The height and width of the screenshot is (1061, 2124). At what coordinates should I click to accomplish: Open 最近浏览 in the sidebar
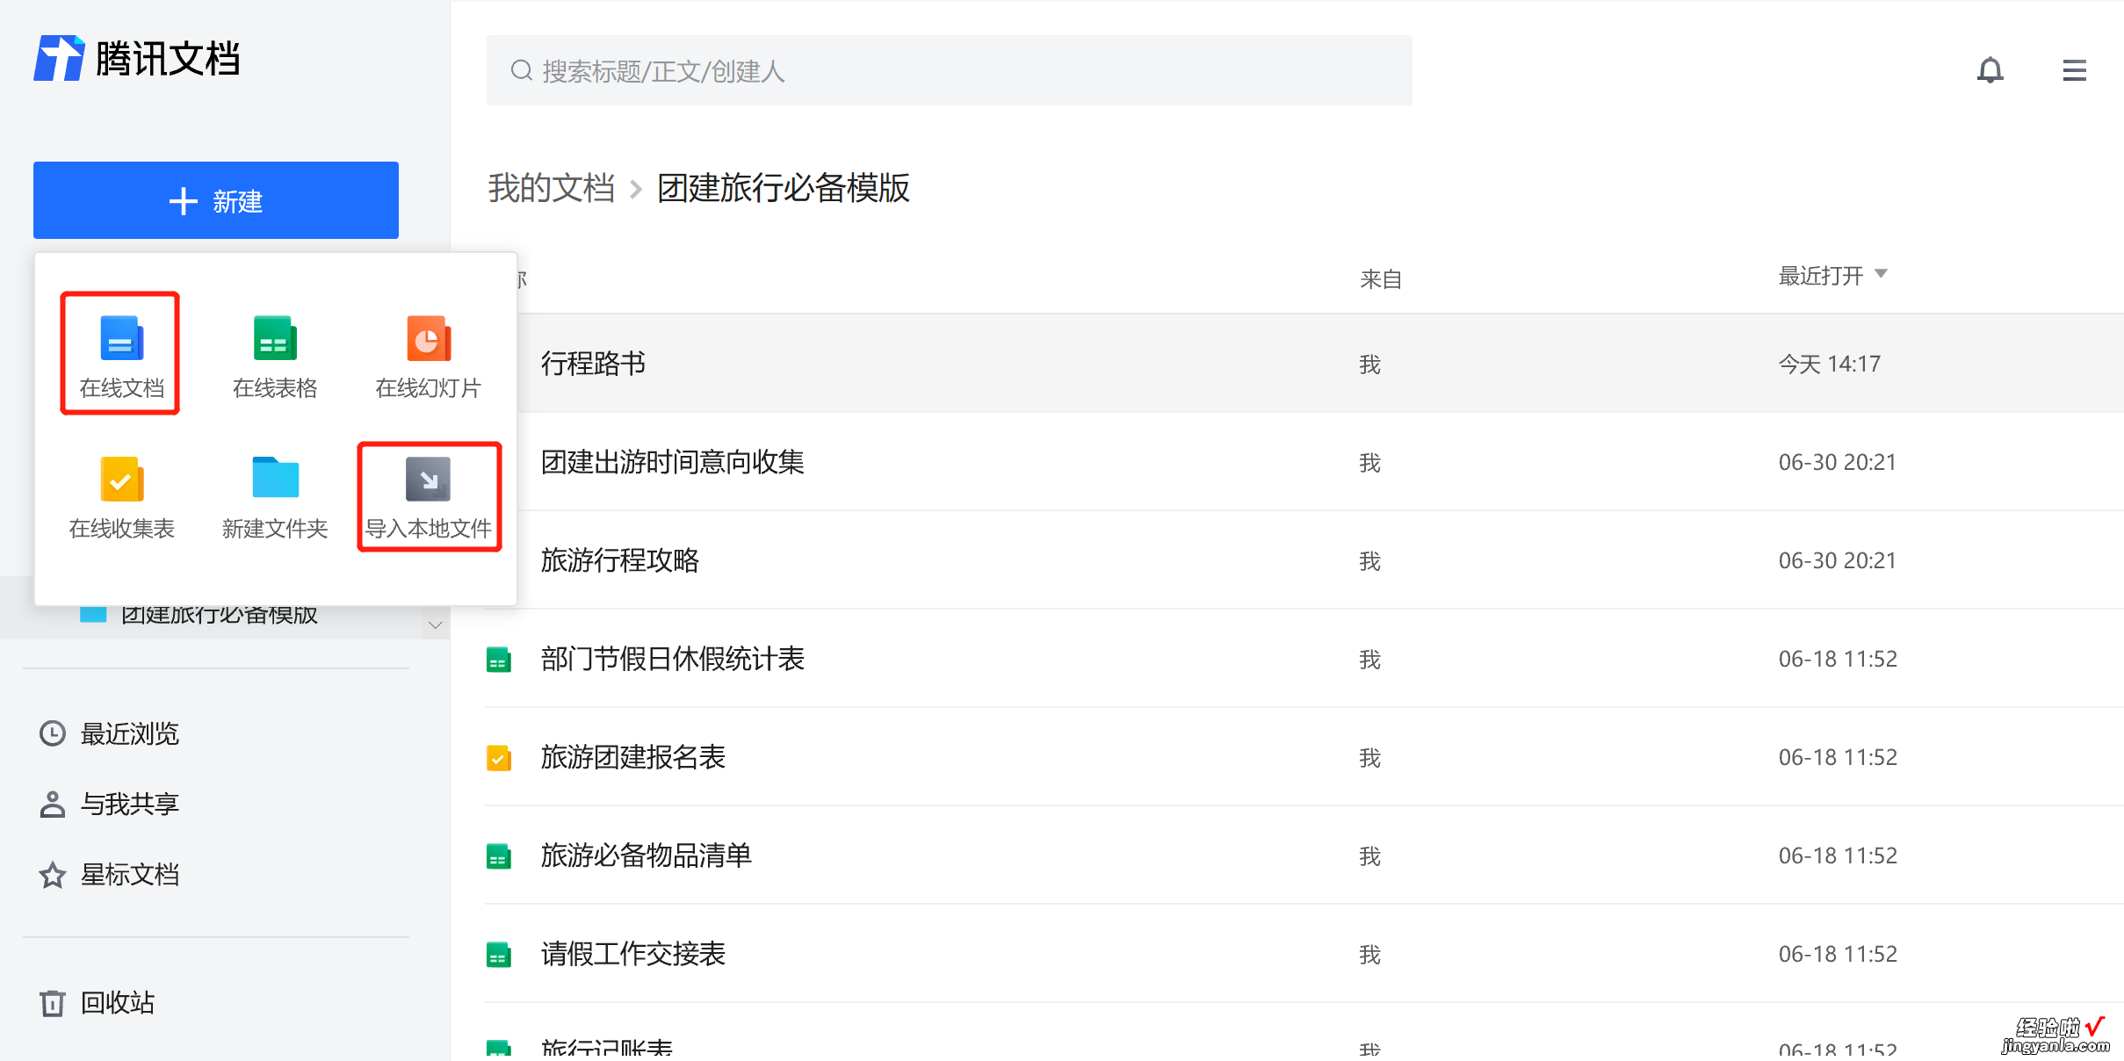click(x=129, y=733)
